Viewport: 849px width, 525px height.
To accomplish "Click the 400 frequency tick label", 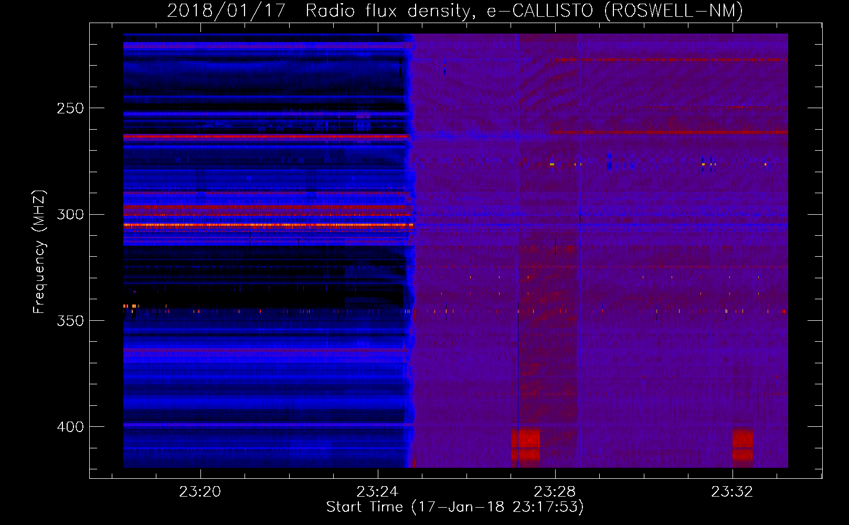I will (70, 427).
